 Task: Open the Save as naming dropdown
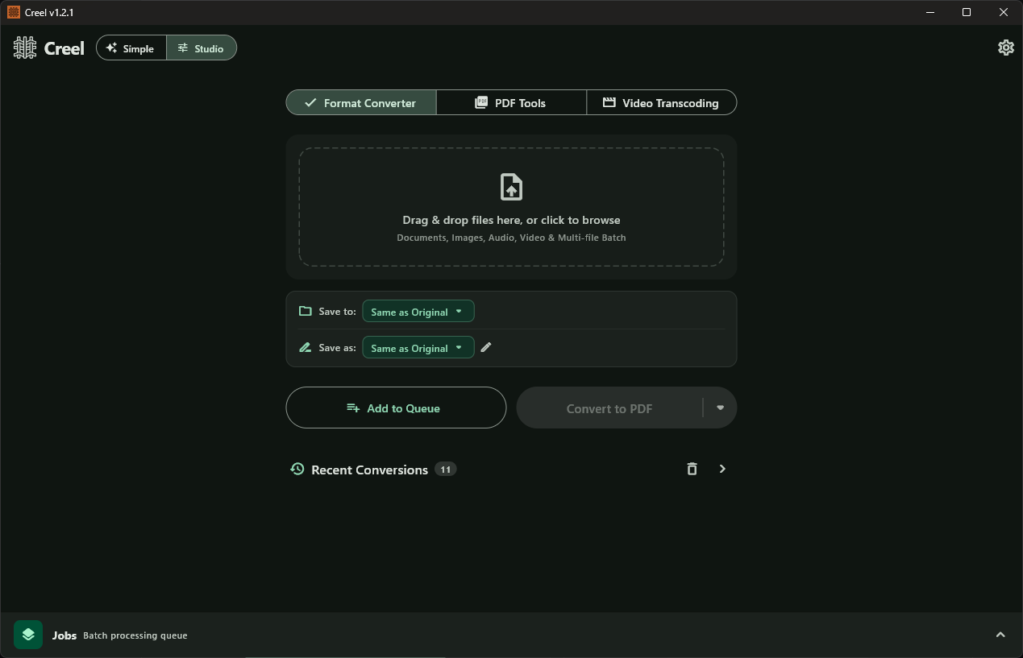point(418,347)
